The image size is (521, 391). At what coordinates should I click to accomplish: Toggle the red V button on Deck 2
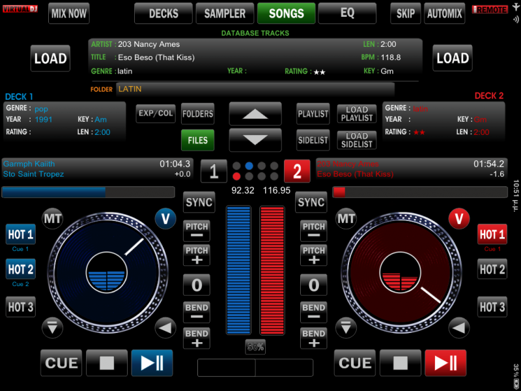click(459, 218)
